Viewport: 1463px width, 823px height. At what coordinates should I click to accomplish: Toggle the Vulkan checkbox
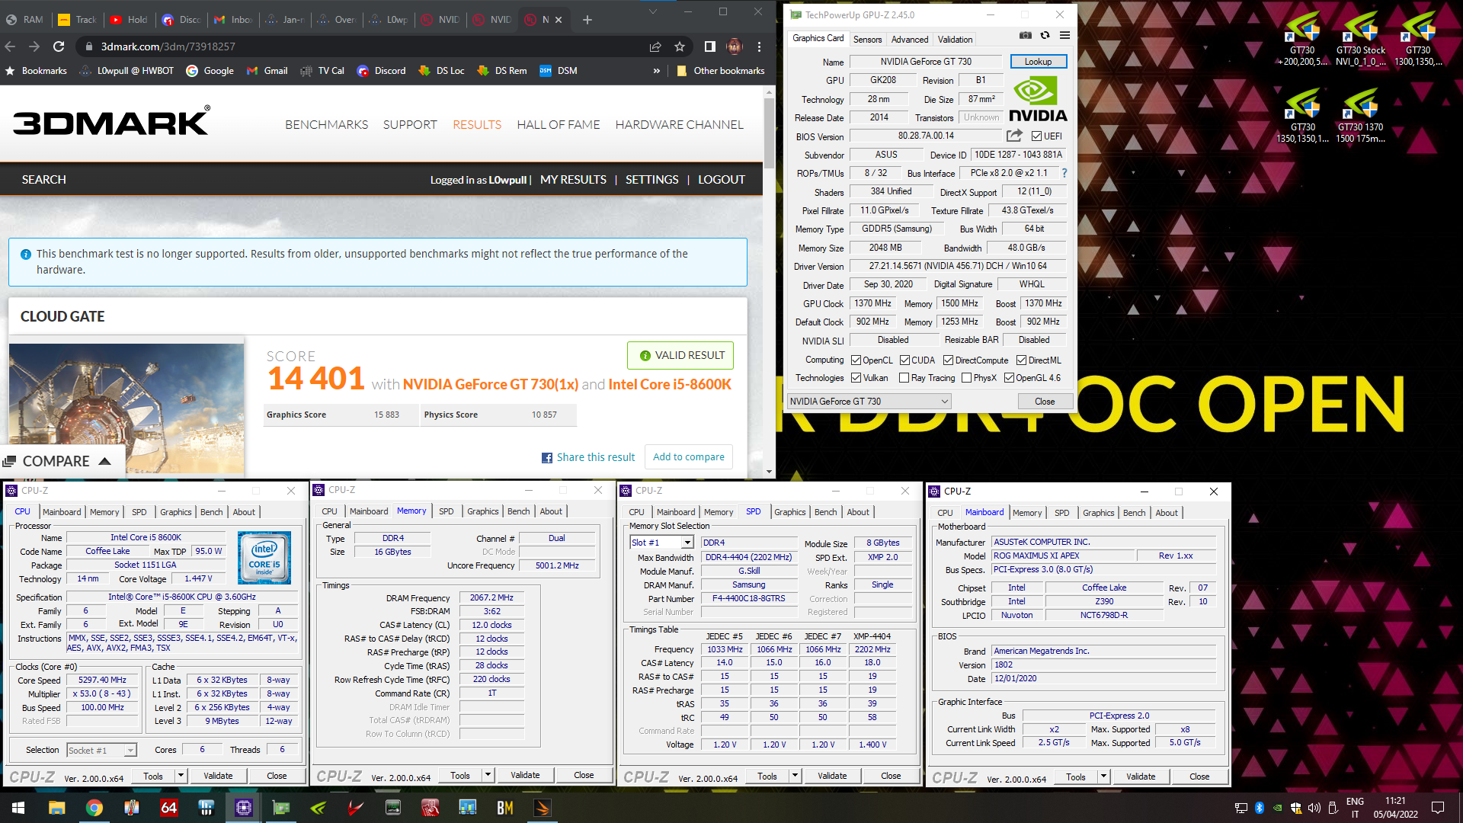pos(856,378)
